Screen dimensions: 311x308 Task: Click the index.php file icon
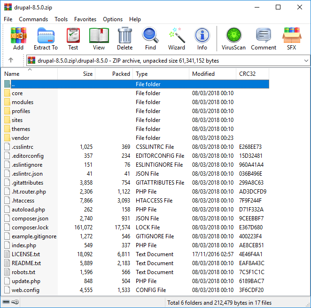(7, 245)
